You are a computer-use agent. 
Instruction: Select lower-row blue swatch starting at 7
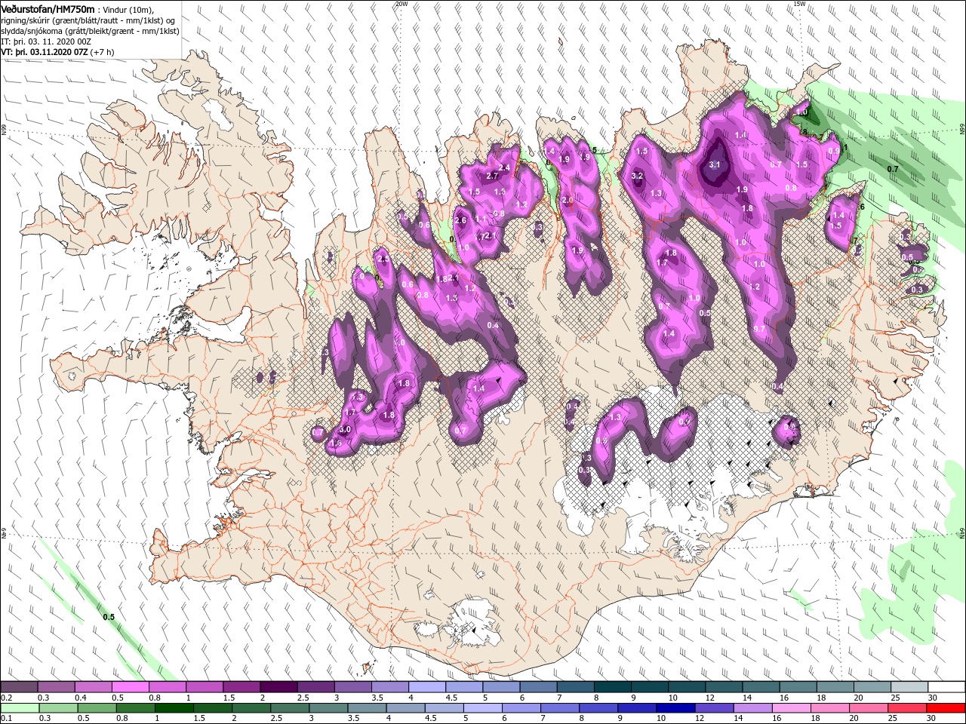point(559,708)
